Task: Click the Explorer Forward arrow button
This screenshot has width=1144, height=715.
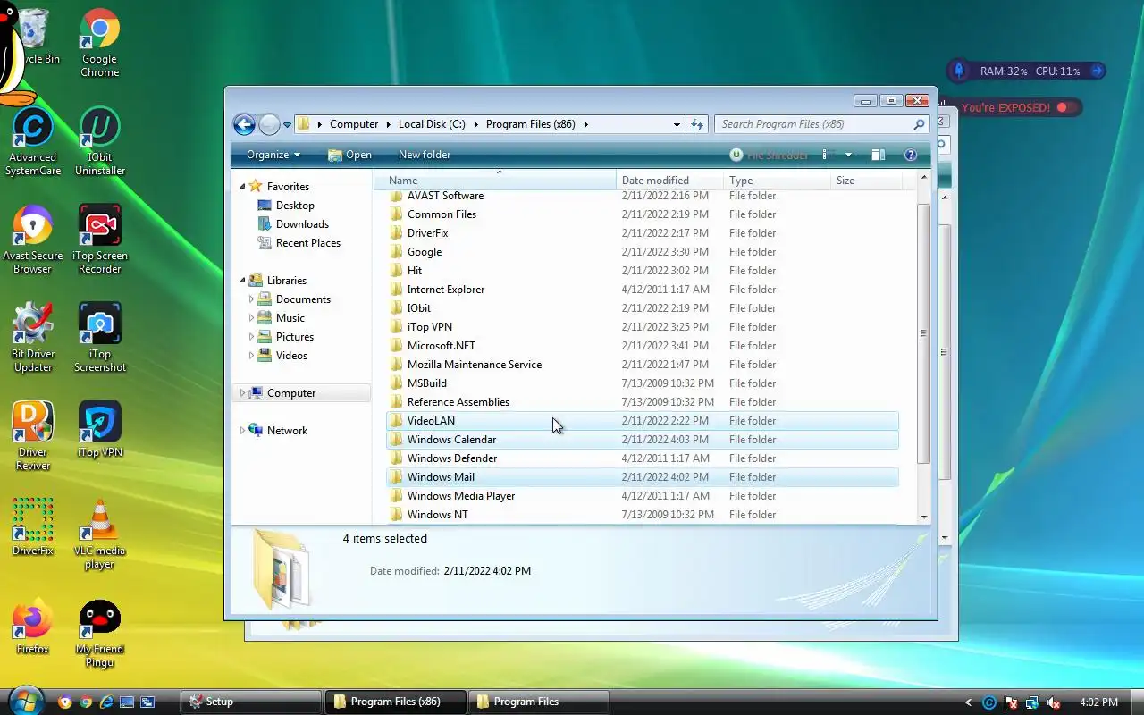Action: (269, 124)
